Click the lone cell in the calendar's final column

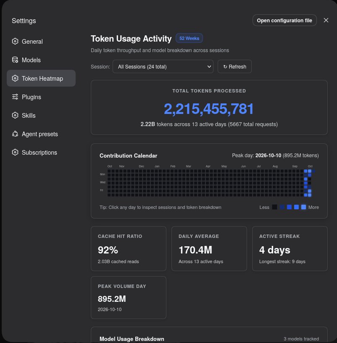pyautogui.click(x=313, y=171)
